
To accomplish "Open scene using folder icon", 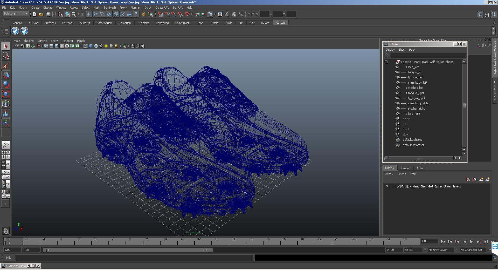I will click(x=41, y=15).
